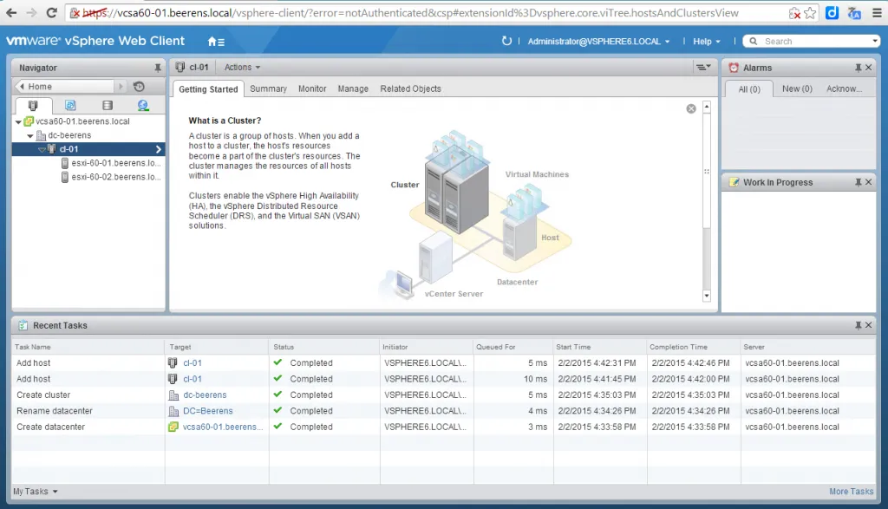Switch to VMs and Templates navigator view

(70, 105)
